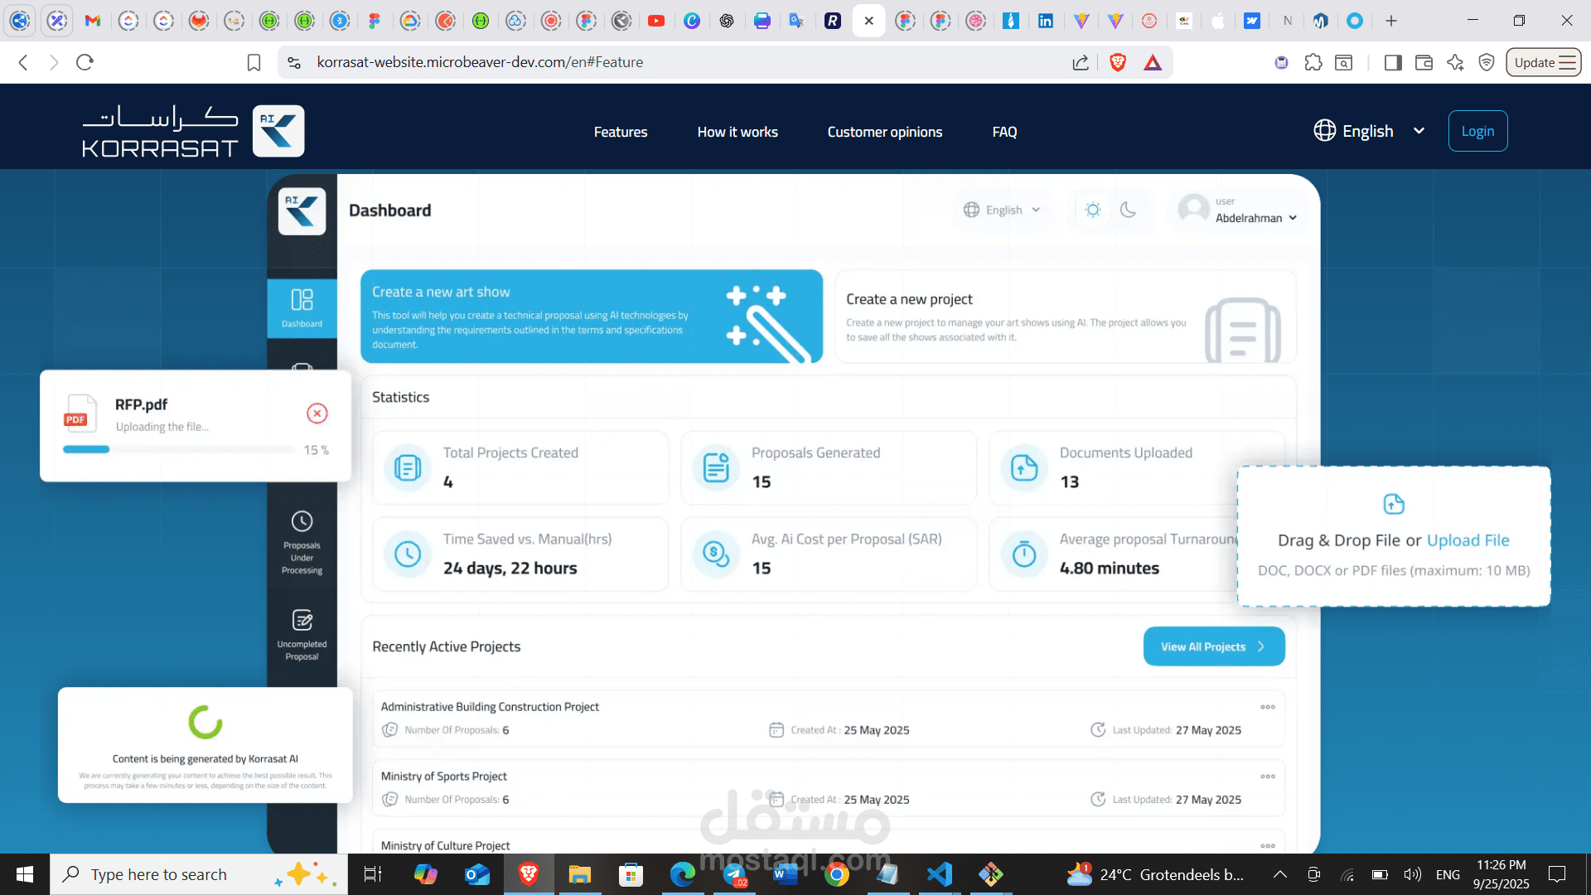Open Uncompleted Proposal sidebar item

(x=302, y=634)
